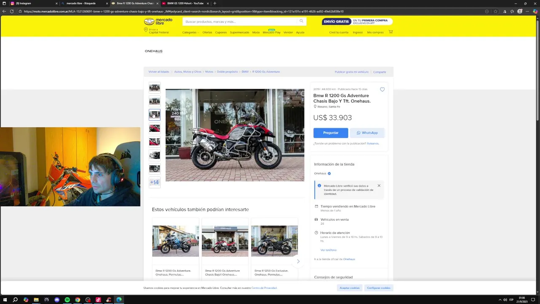Viewport: 540px width, 304px height.
Task: Bookmark this page with star icon
Action: (x=495, y=11)
